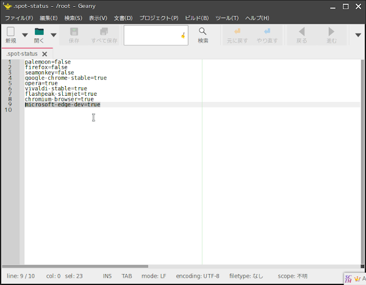Screen dimensions: 366x285
Task: Click line number 10 in the margin
Action: click(8, 110)
